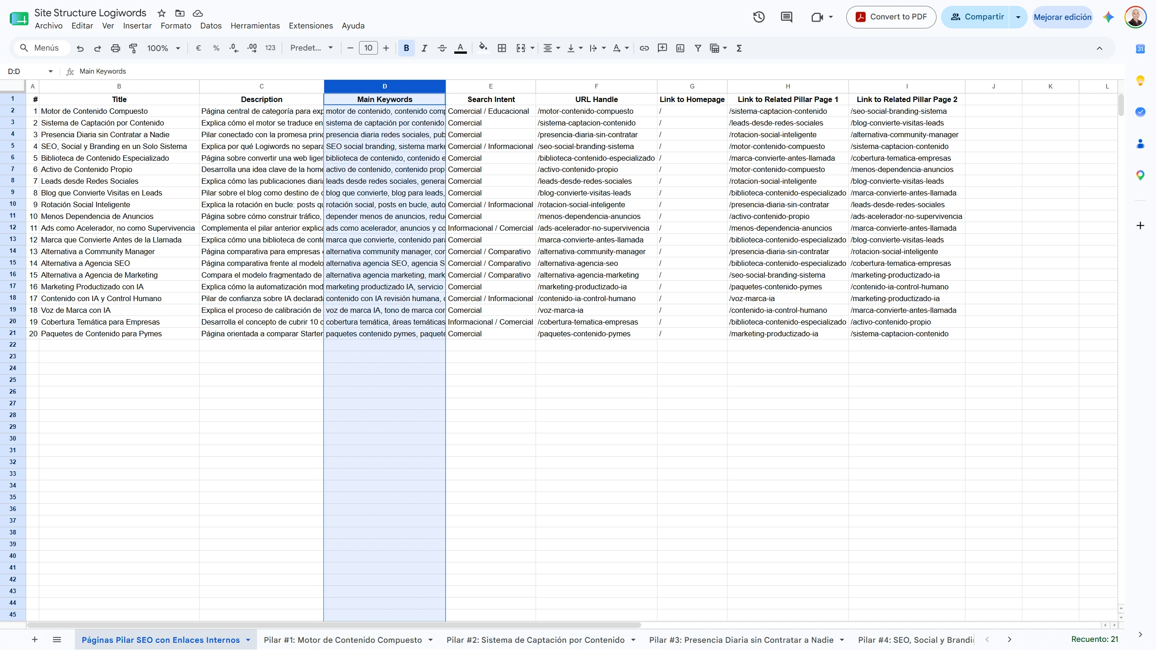Click the insert link icon

644,48
